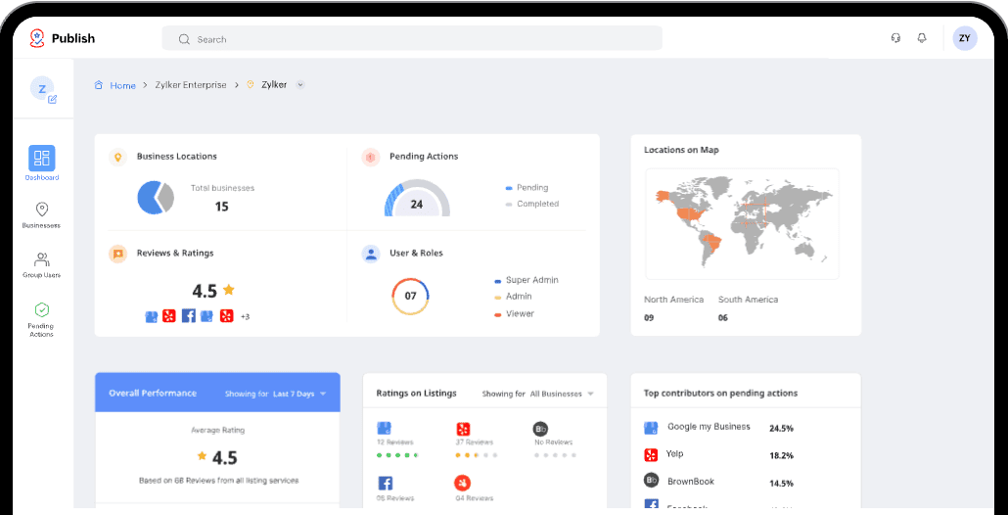
Task: Click the +3 more listings link
Action: pos(245,316)
